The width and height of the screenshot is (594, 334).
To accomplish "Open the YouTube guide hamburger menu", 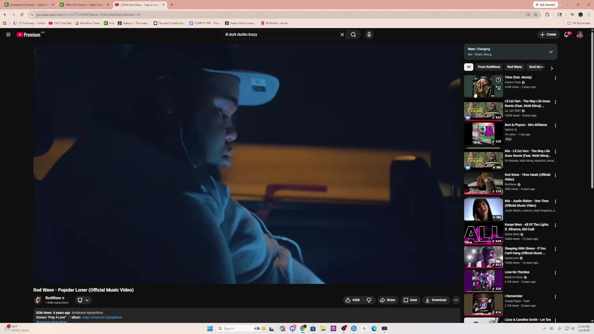I will click(8, 34).
